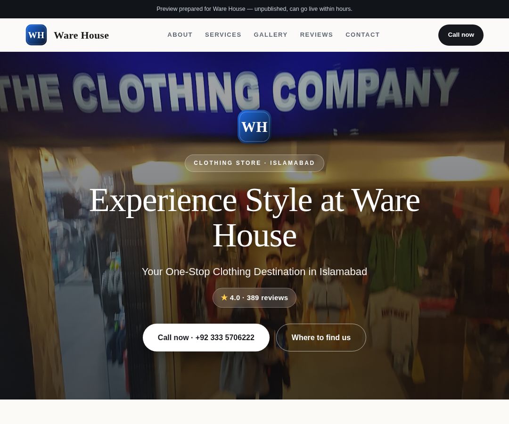Jump to Reviews from the navigation bar
The image size is (509, 424).
point(317,35)
